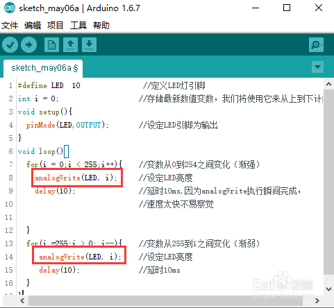
Task: Click 'int i = 0;' code line
Action: [38, 99]
